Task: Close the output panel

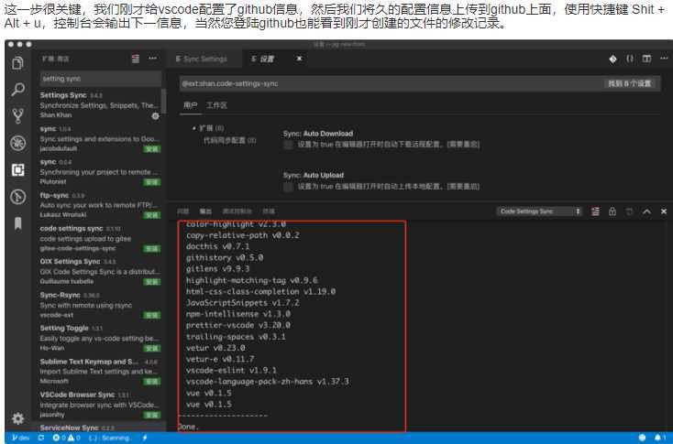Action: point(664,211)
